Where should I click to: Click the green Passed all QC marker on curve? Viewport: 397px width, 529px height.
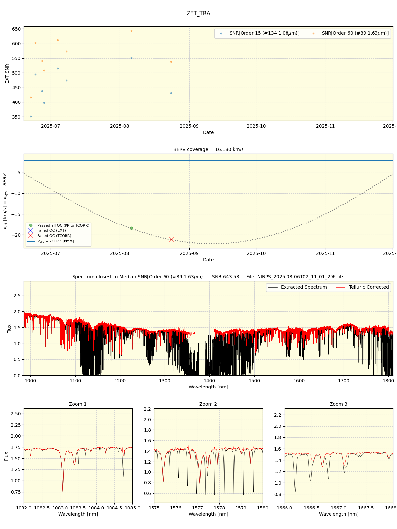[131, 228]
